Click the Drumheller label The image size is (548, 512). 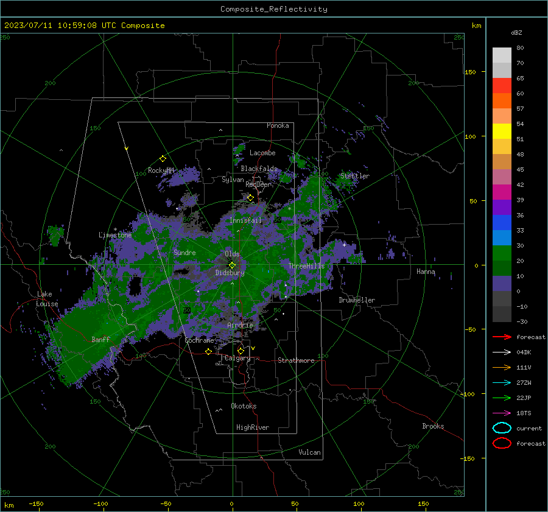tap(357, 300)
